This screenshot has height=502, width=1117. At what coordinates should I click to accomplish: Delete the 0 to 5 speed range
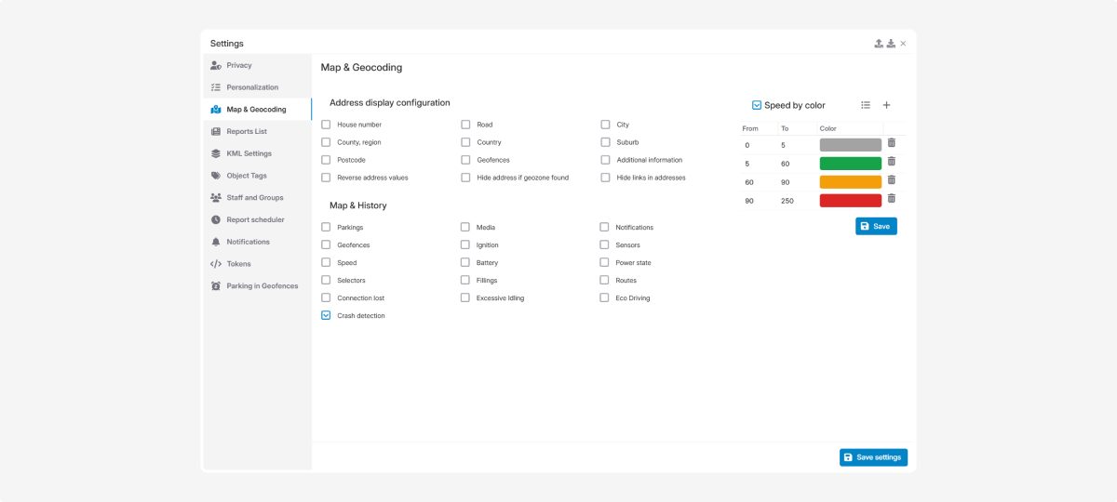(892, 143)
